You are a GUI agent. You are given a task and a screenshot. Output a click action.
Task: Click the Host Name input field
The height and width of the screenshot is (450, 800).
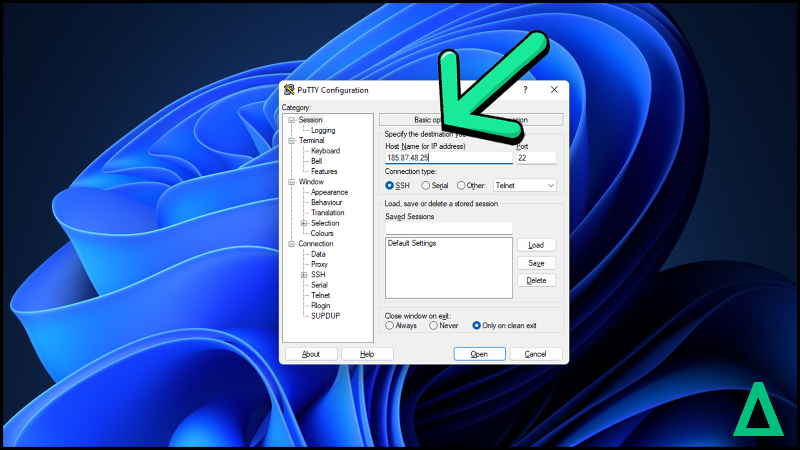[x=449, y=158]
